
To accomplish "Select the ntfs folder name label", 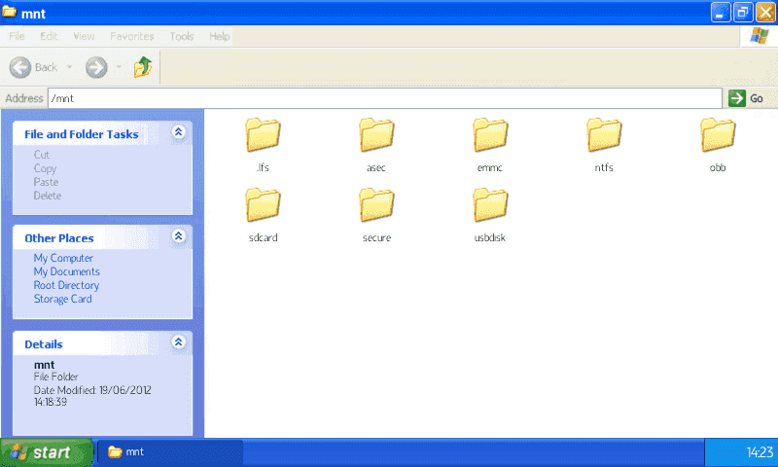I will pyautogui.click(x=604, y=167).
